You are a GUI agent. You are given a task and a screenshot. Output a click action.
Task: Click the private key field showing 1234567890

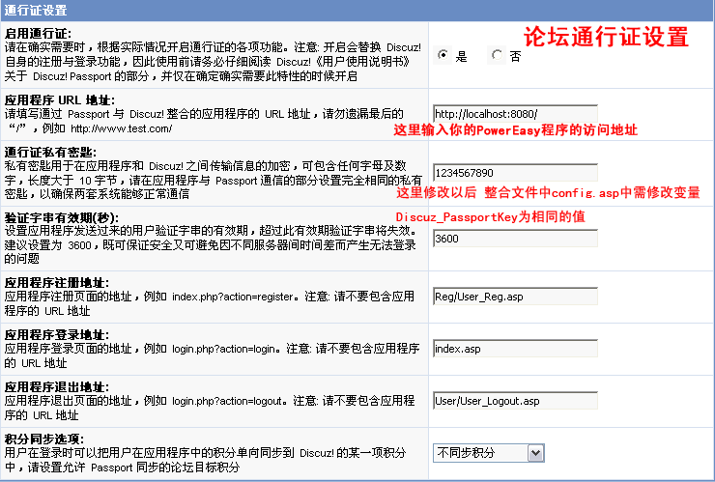point(514,173)
